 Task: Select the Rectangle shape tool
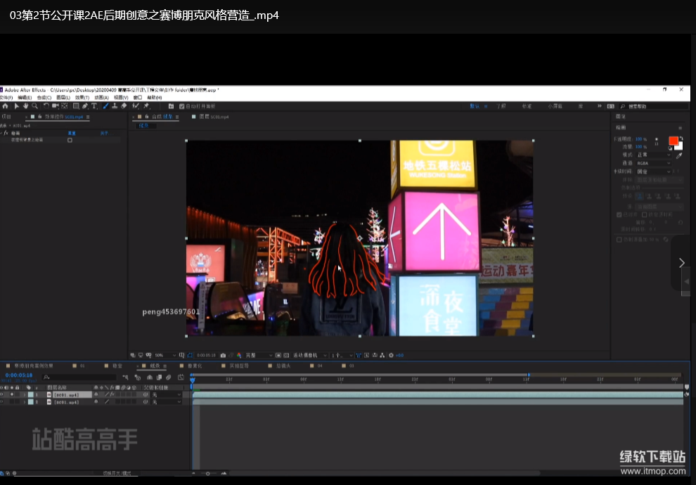click(76, 106)
